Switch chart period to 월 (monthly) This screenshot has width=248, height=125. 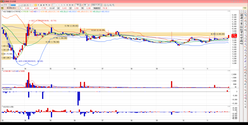coord(41,5)
